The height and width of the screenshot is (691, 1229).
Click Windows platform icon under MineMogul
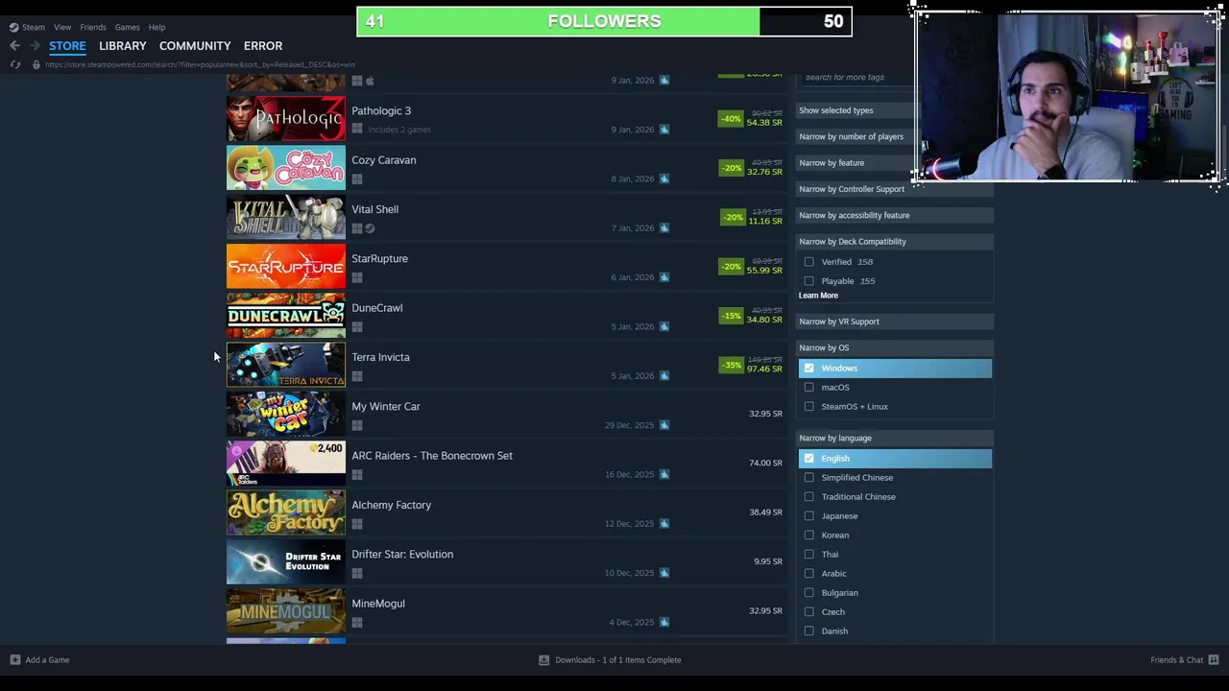point(357,622)
